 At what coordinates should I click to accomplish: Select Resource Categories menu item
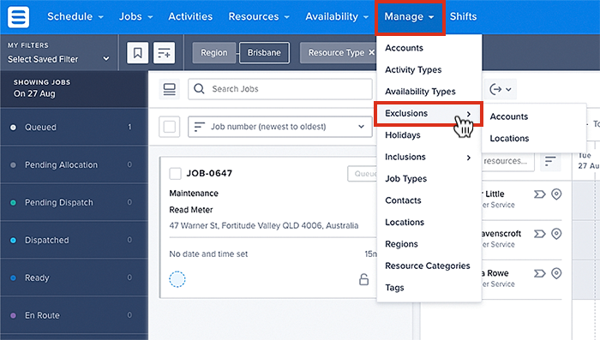point(428,265)
